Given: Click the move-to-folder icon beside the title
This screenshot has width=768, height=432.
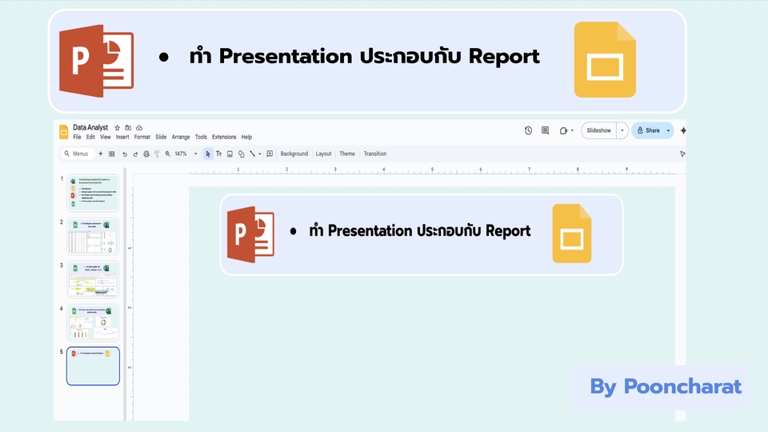Looking at the screenshot, I should coord(128,128).
